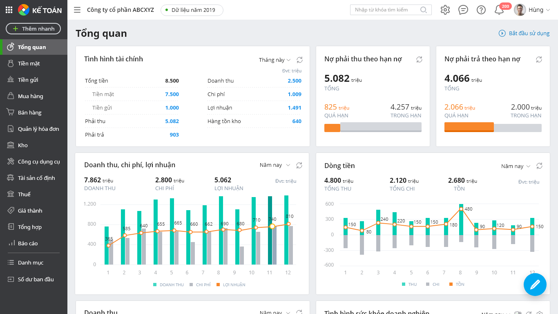This screenshot has width=558, height=314.
Task: Expand the Tháng này period dropdown
Action: click(275, 60)
